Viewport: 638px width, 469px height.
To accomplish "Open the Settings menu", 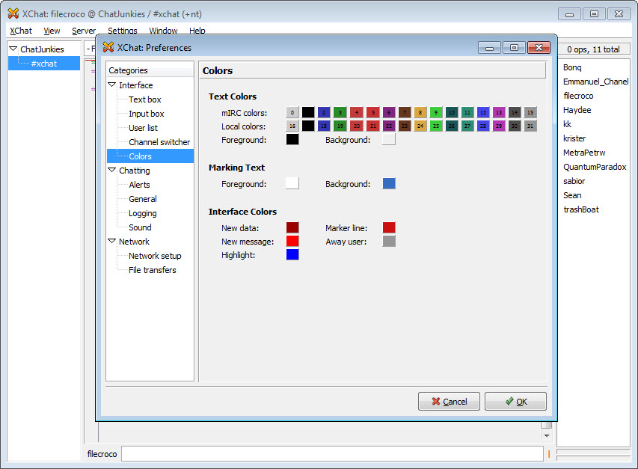I will [123, 31].
